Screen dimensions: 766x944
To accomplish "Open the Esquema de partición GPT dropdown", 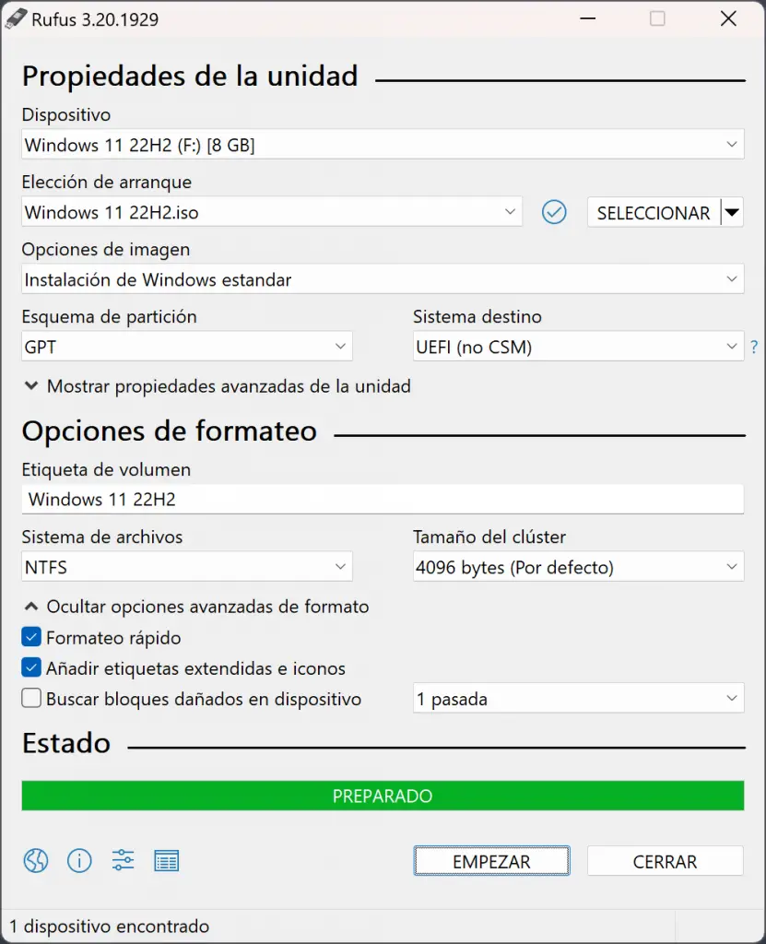I will pos(187,347).
